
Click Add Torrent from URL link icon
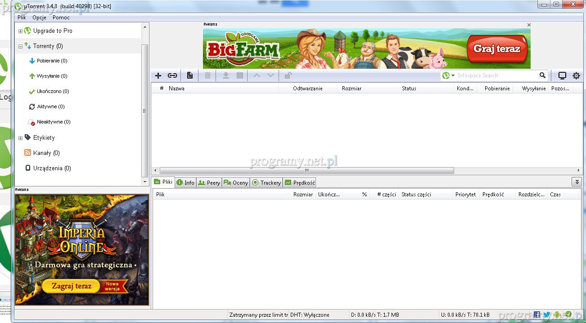click(x=172, y=75)
